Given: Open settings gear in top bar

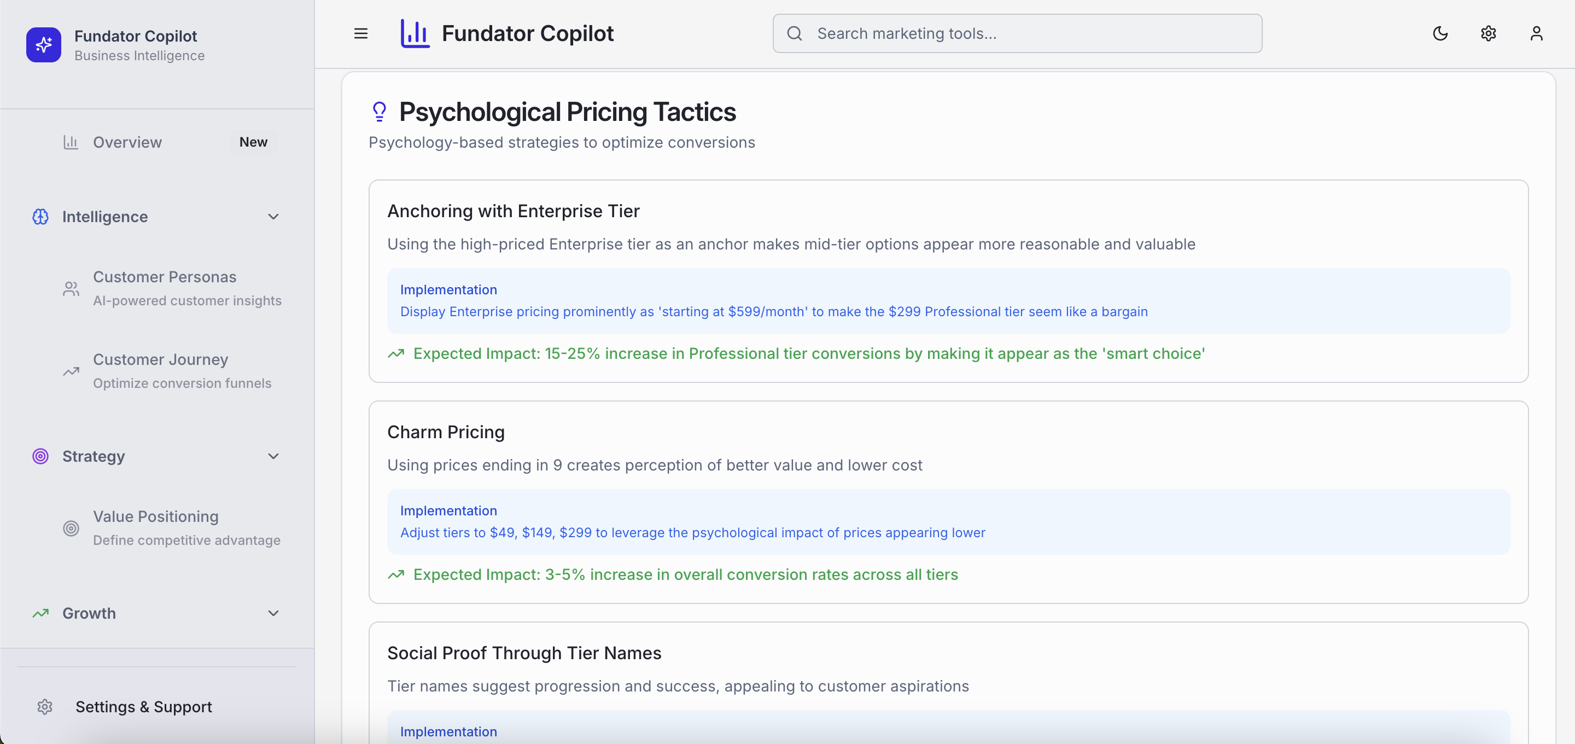Looking at the screenshot, I should click(1488, 34).
